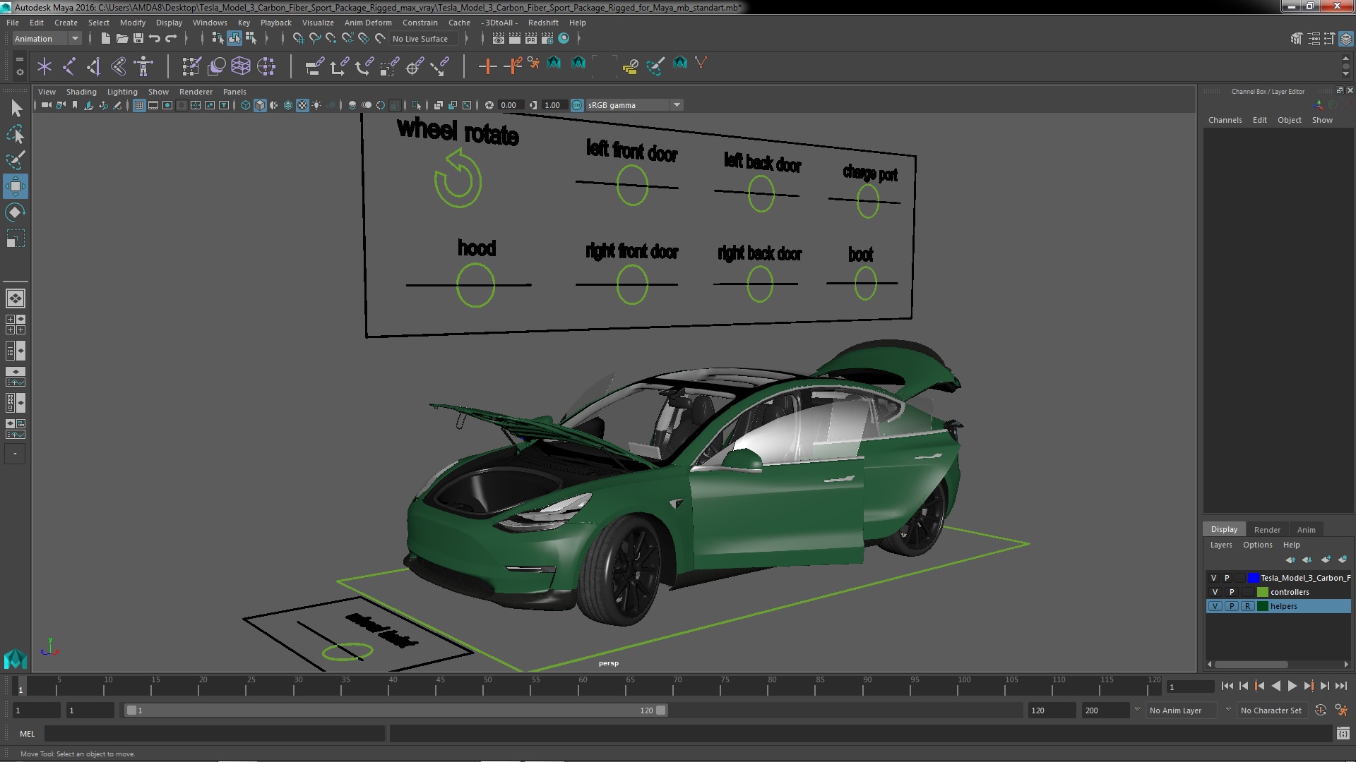Open the viewport Shading menu
This screenshot has width=1356, height=762.
click(x=81, y=92)
